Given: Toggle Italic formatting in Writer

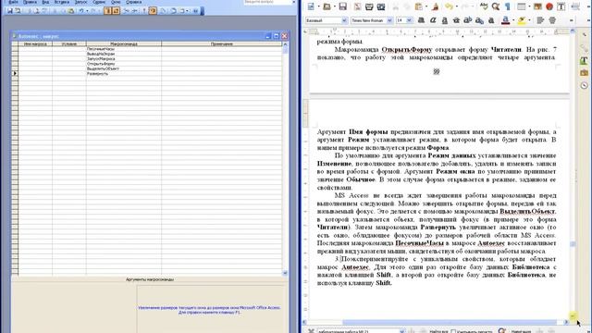Looking at the screenshot, I should (x=433, y=20).
